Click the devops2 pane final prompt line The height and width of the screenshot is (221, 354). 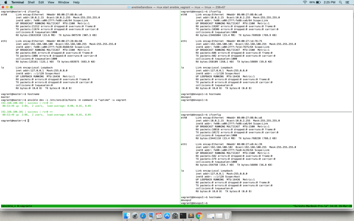point(194,203)
